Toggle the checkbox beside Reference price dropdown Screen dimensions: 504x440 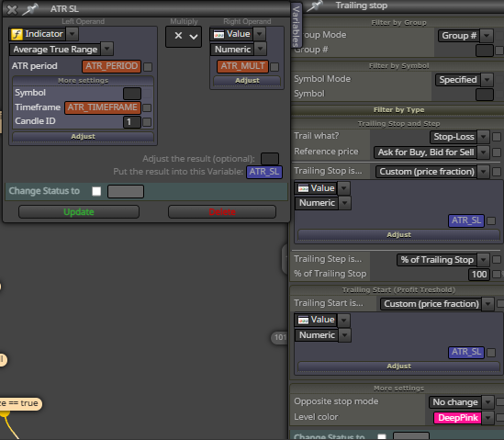tap(497, 152)
